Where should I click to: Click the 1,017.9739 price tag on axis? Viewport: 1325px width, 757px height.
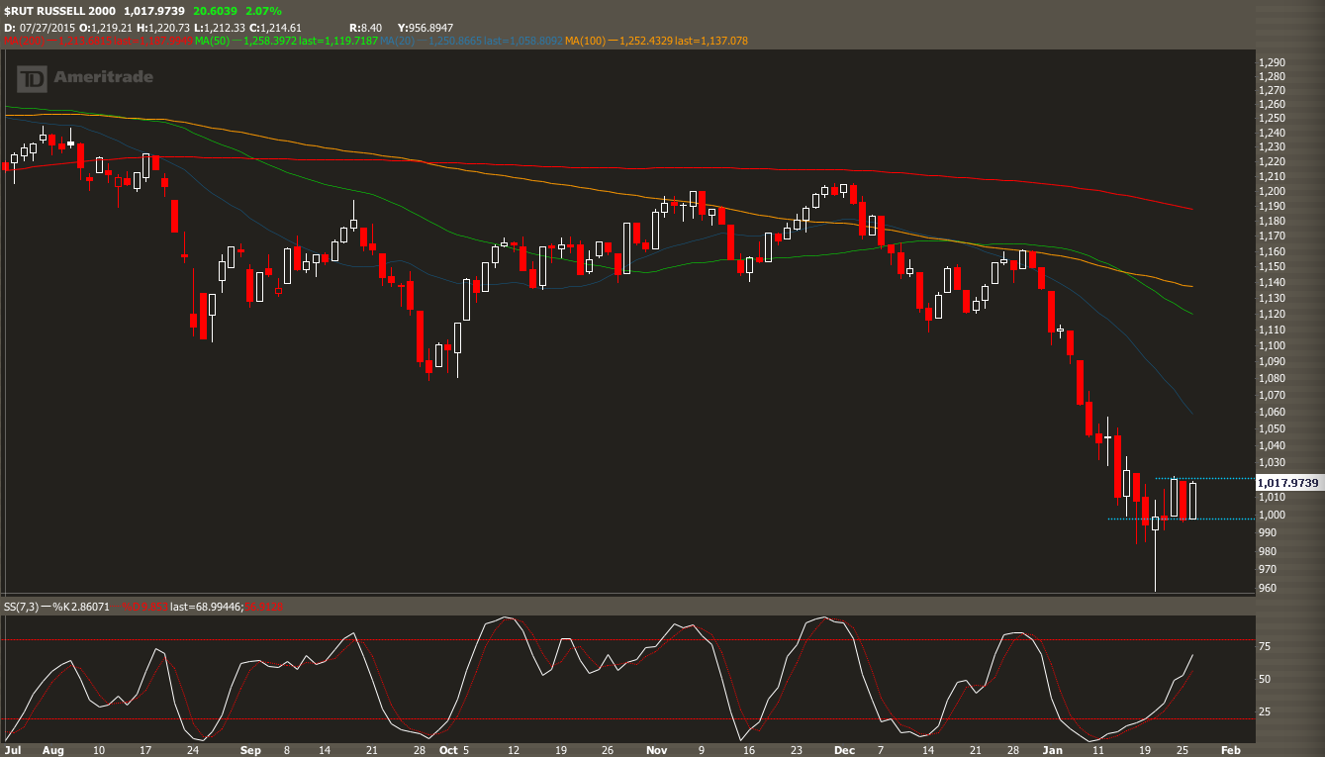click(1288, 483)
